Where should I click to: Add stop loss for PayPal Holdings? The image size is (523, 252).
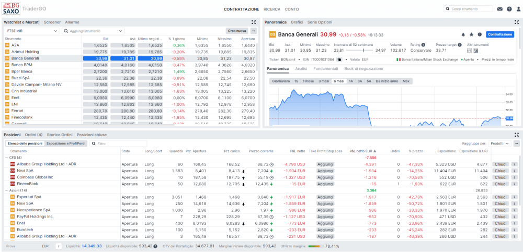click(x=325, y=217)
